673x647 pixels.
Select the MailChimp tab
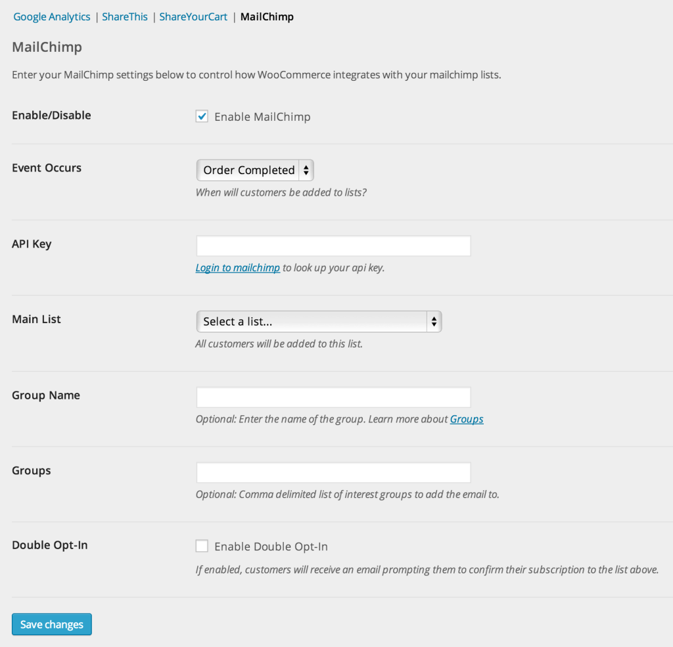[x=267, y=17]
